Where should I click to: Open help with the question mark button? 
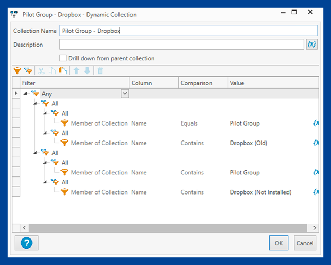coord(27,243)
